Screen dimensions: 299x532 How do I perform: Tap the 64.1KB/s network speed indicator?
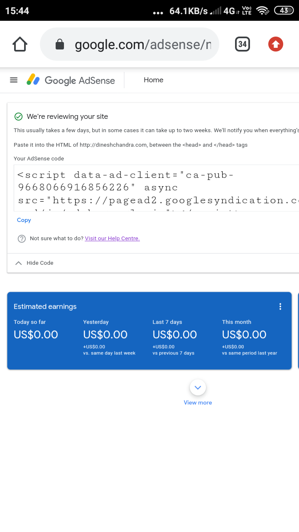tap(189, 11)
